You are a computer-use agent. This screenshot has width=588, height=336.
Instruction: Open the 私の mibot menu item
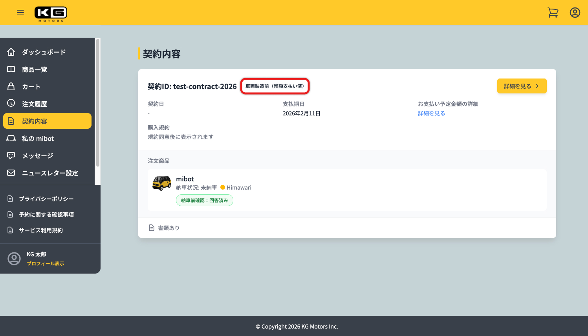click(38, 138)
